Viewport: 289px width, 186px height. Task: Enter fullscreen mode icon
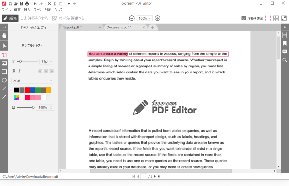pyautogui.click(x=284, y=18)
